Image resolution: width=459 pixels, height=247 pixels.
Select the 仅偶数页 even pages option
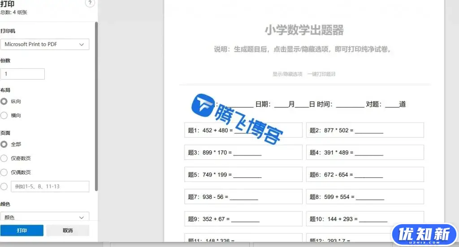(4, 172)
